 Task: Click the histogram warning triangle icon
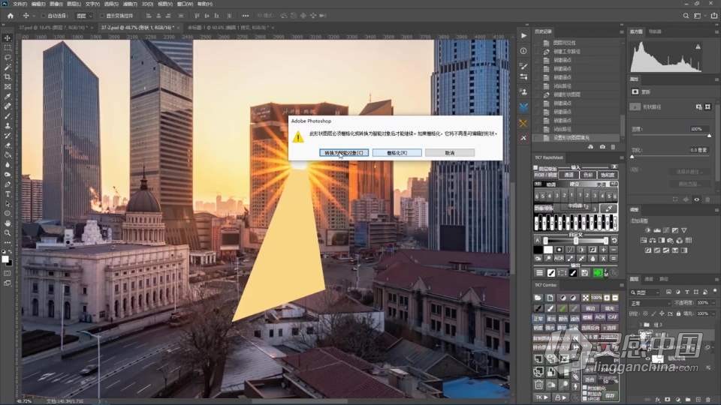coord(698,46)
